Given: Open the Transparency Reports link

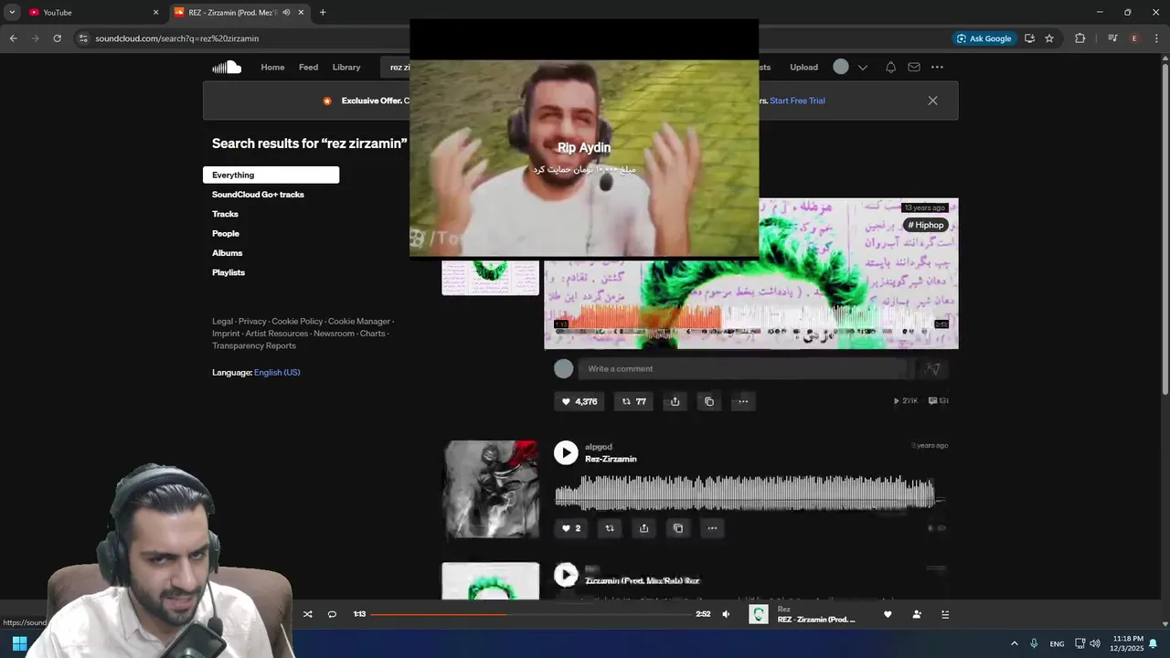Looking at the screenshot, I should pos(254,345).
